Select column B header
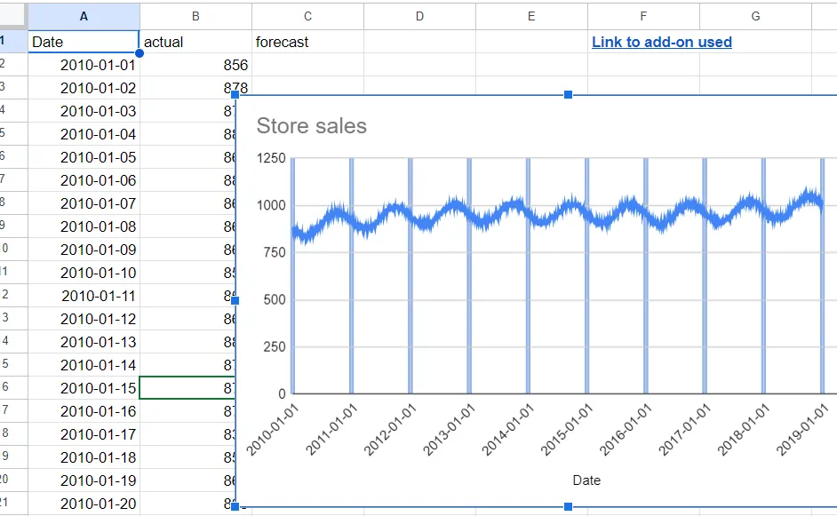This screenshot has height=516, width=837. point(195,15)
